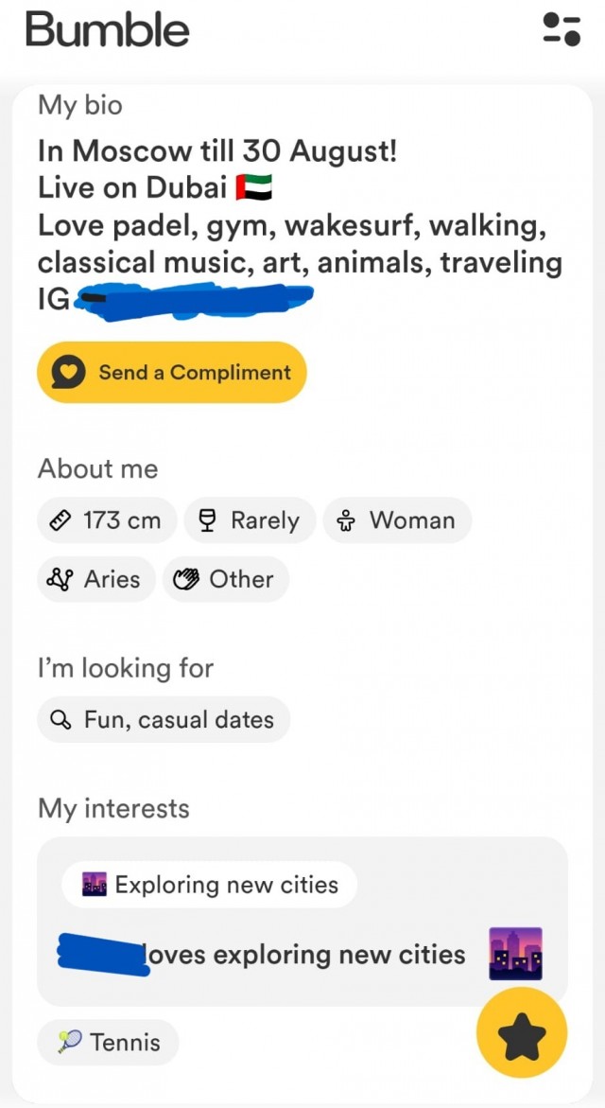This screenshot has height=1108, width=605.
Task: Click the Rarely drinking chip
Action: [x=250, y=520]
